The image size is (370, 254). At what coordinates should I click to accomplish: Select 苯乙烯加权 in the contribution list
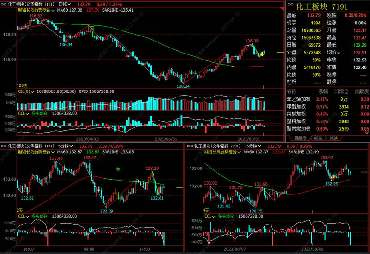(298, 99)
